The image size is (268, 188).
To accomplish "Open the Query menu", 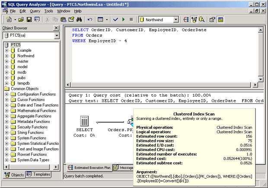I will pos(35,11).
